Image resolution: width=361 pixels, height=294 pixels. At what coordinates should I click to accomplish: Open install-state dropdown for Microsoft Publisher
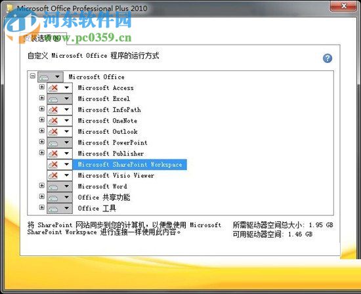click(x=60, y=154)
